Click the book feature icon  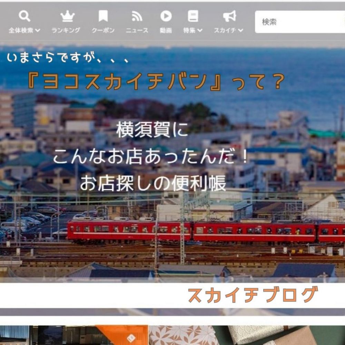click(193, 16)
